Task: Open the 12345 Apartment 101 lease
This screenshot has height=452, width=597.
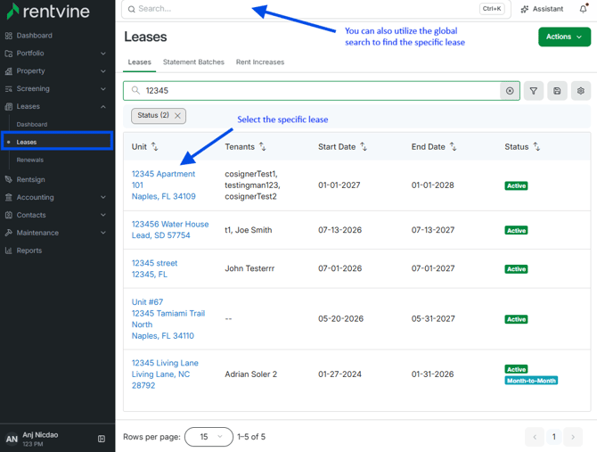Action: click(164, 185)
